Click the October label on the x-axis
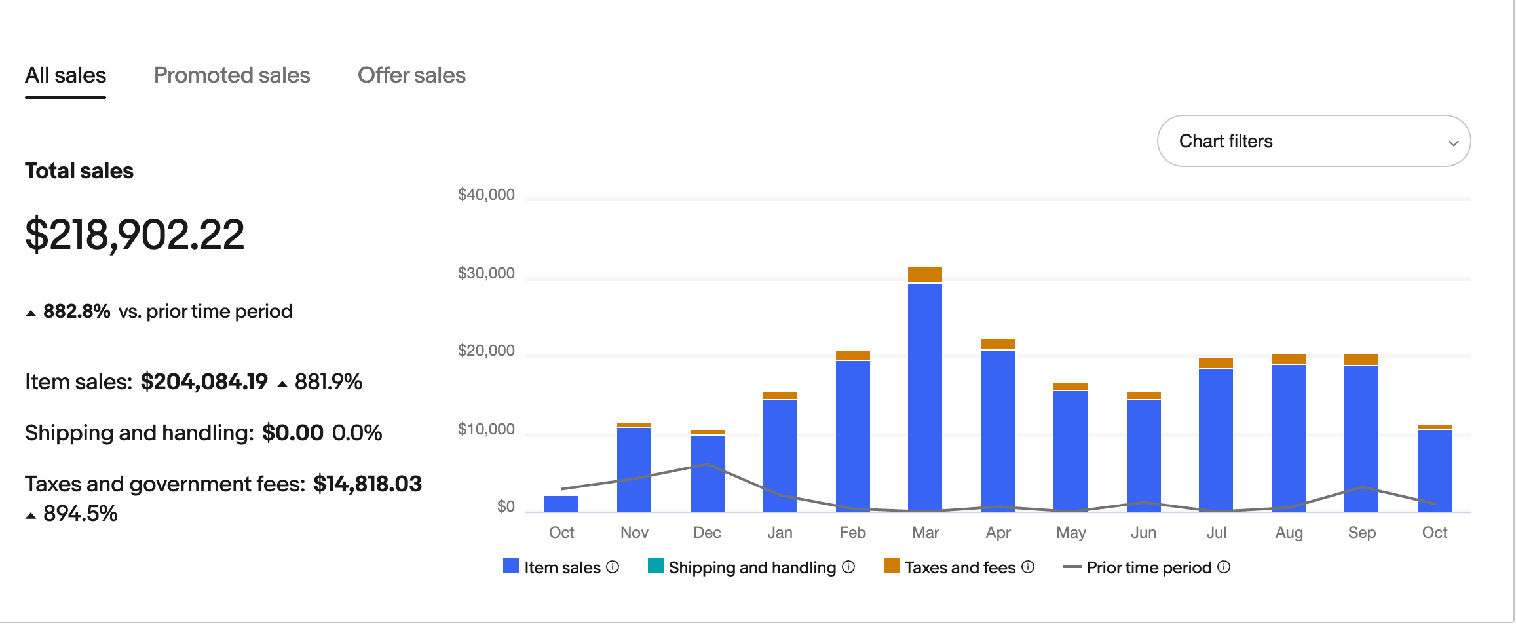1516x629 pixels. pyautogui.click(x=561, y=533)
